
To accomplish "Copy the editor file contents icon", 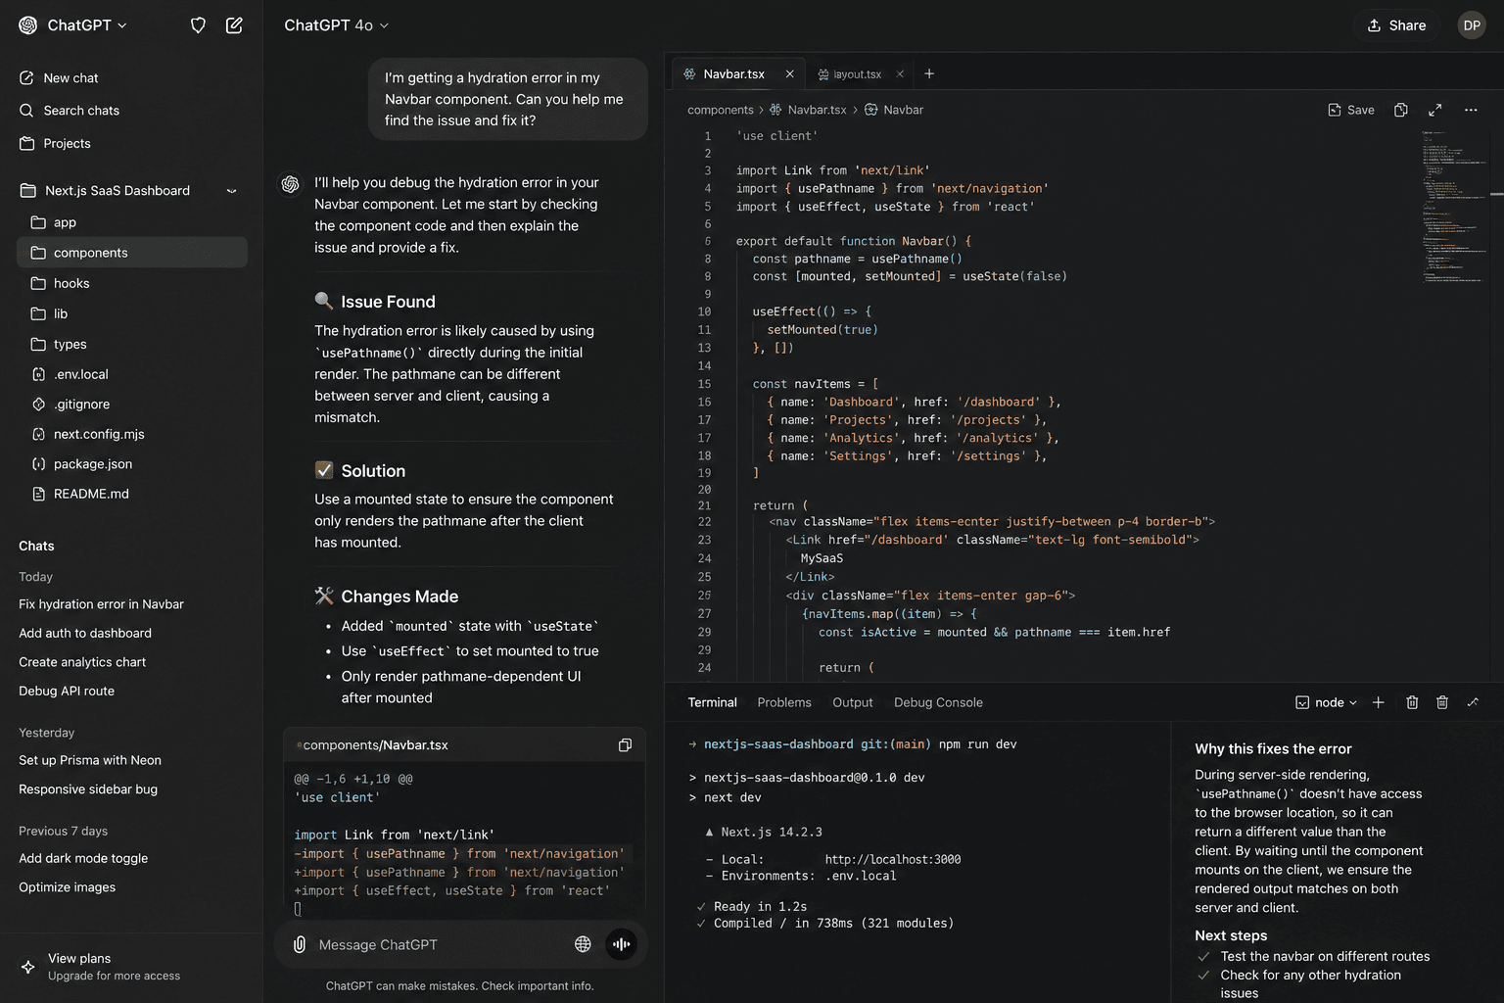I will tap(1401, 110).
